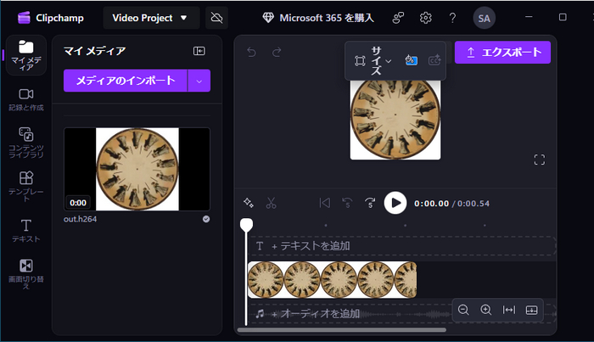The width and height of the screenshot is (594, 342).
Task: Click the background fill bucket icon
Action: [x=411, y=60]
